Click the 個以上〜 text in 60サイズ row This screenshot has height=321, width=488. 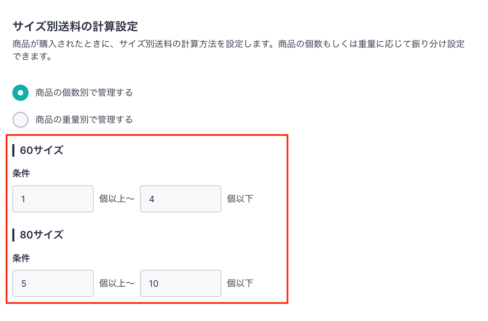click(x=117, y=199)
